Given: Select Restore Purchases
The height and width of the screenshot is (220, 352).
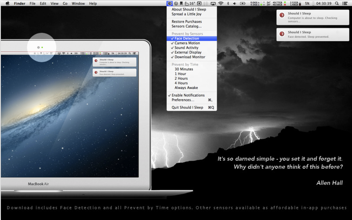Looking at the screenshot, I should (x=192, y=22).
